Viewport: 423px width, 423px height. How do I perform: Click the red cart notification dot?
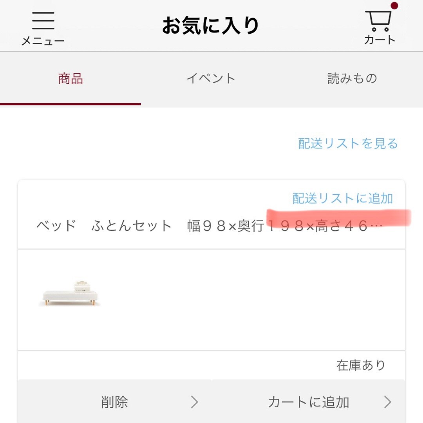tap(394, 5)
